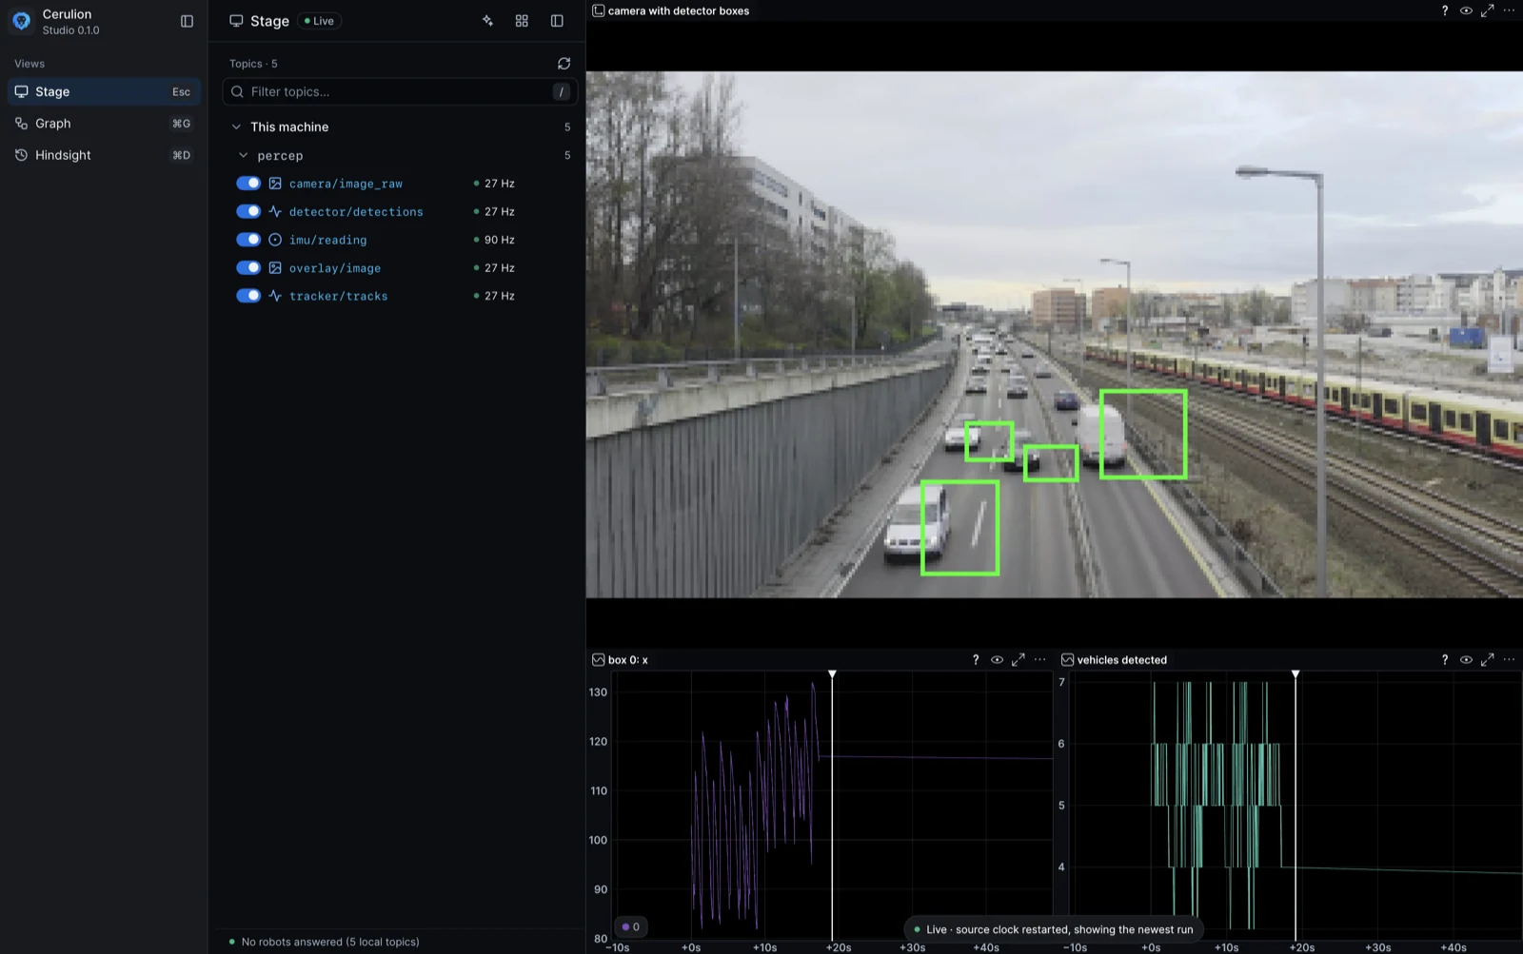Open help for vehicles detected plot
The width and height of the screenshot is (1523, 954).
pyautogui.click(x=1445, y=659)
